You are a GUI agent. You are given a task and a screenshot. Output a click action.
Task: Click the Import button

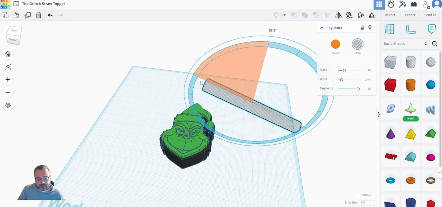(x=390, y=15)
